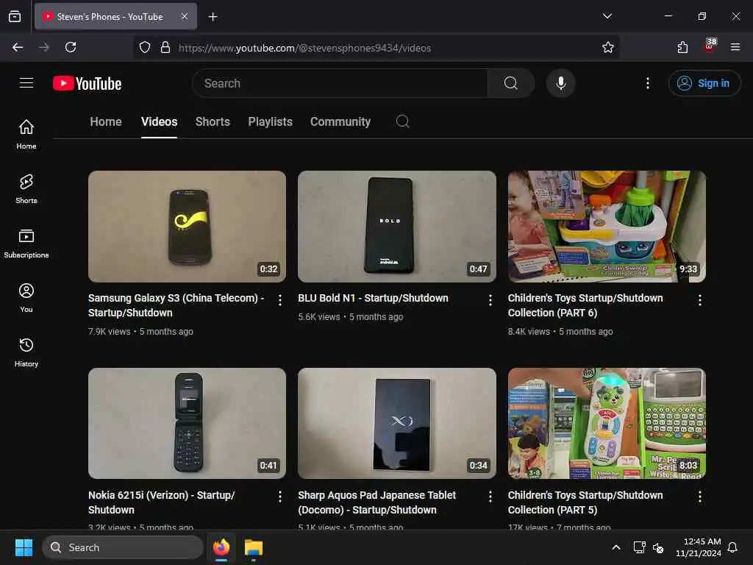Go to Home in sidebar
753x565 pixels.
26,134
